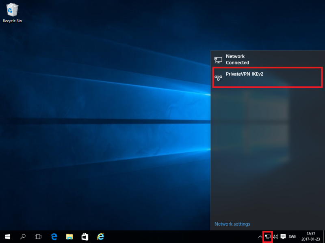Launch Internet Explorer from the taskbar
Screen dimensions: 325x243
pyautogui.click(x=101, y=237)
